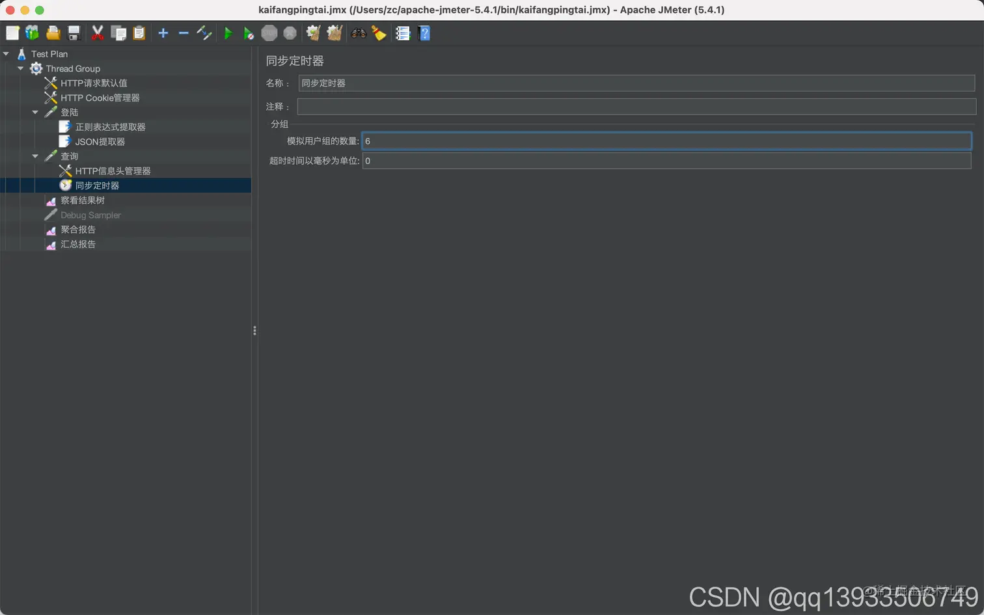Click the Stop test toolbar icon

(x=269, y=33)
